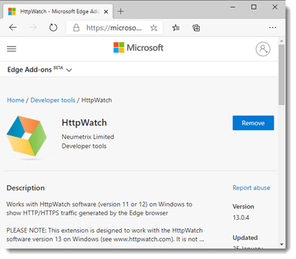Open the hamburger menu on Microsoft page
The width and height of the screenshot is (296, 259).
pyautogui.click(x=11, y=49)
